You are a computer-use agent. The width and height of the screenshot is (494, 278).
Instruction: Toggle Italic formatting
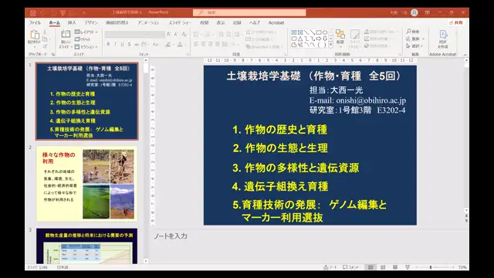coord(115,45)
